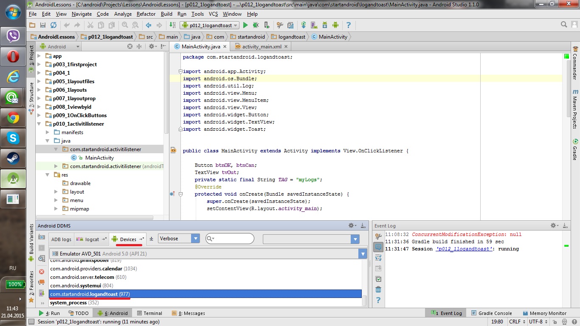580x326 pixels.
Task: Click the Make Project icon
Action: [172, 25]
